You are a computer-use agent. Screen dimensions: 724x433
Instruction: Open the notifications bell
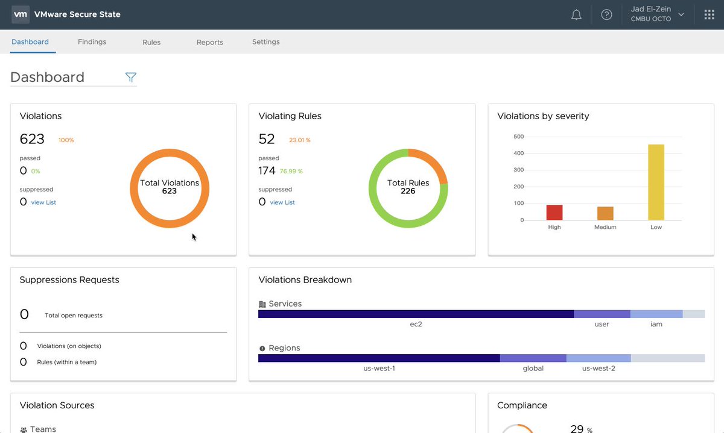pyautogui.click(x=576, y=14)
